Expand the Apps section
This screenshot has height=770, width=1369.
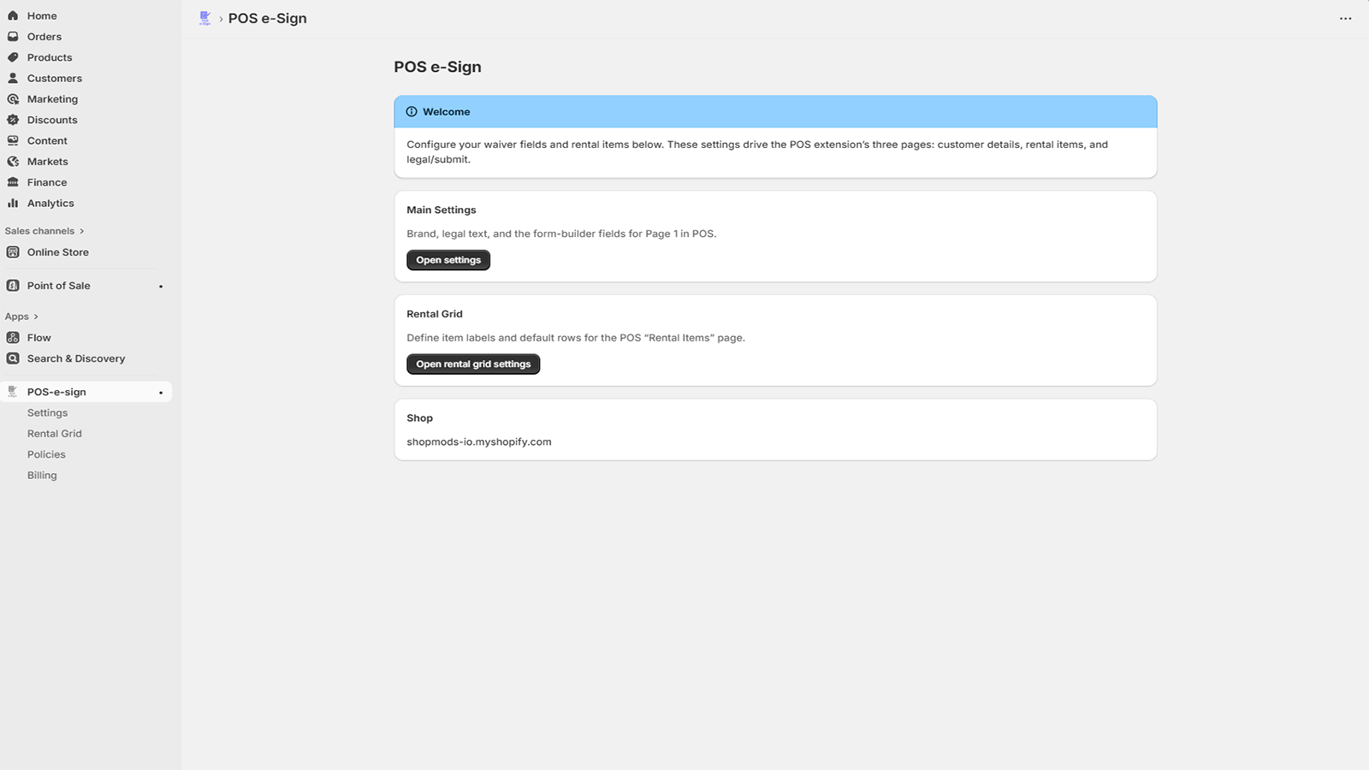[x=21, y=317]
